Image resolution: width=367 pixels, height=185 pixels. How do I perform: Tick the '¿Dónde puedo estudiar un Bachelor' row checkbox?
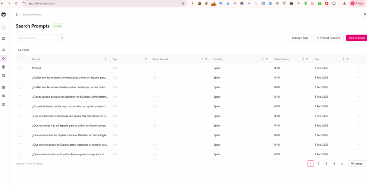click(21, 97)
